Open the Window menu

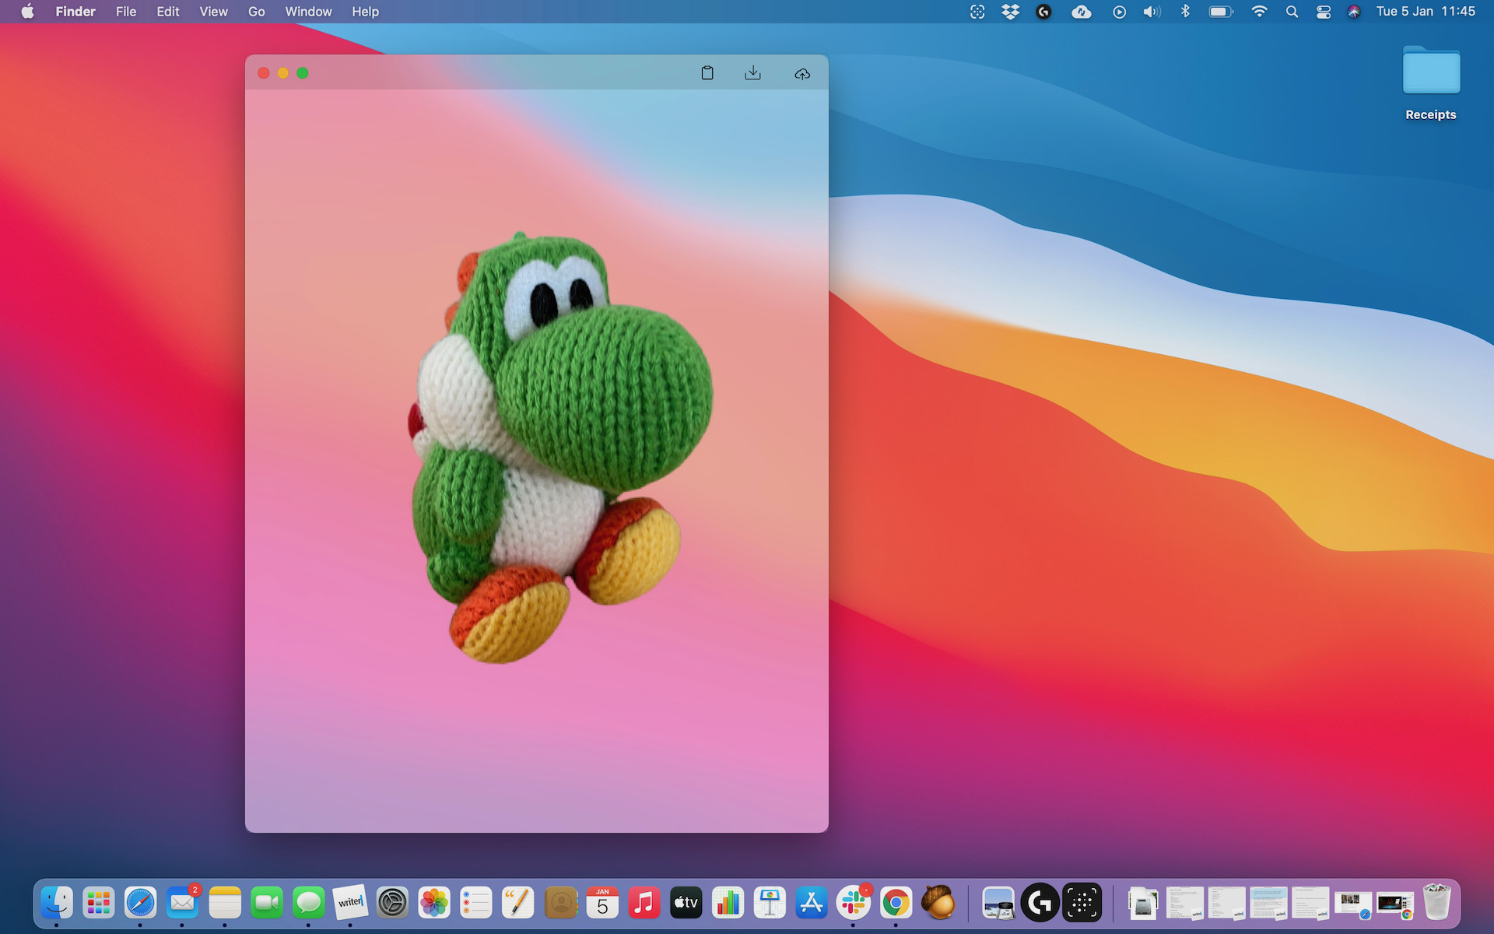point(308,12)
